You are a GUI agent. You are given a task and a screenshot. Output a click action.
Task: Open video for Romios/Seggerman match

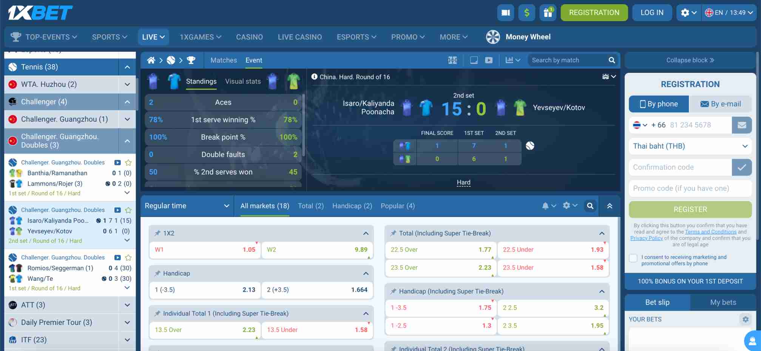point(117,258)
